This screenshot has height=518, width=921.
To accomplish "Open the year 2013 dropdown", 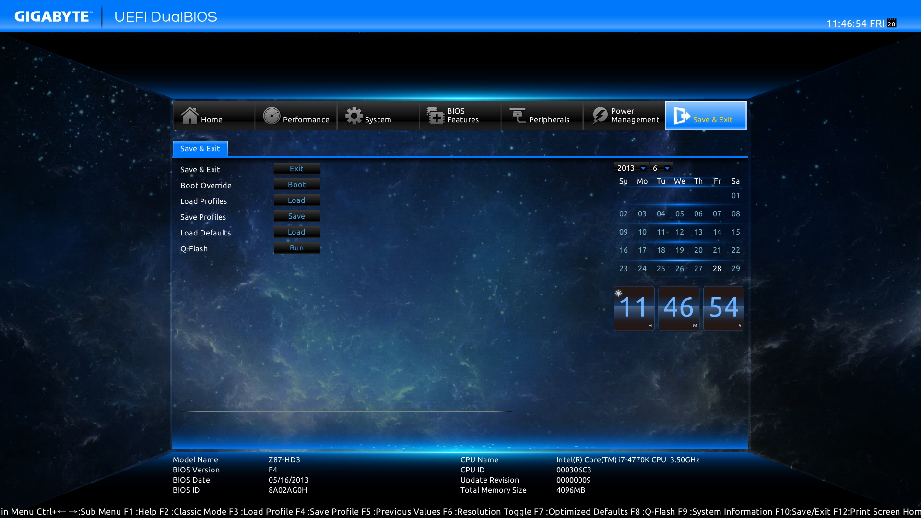I will point(643,168).
